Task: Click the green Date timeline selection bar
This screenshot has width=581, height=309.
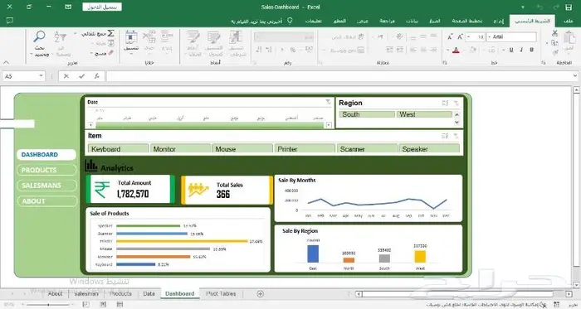Action: [209, 125]
